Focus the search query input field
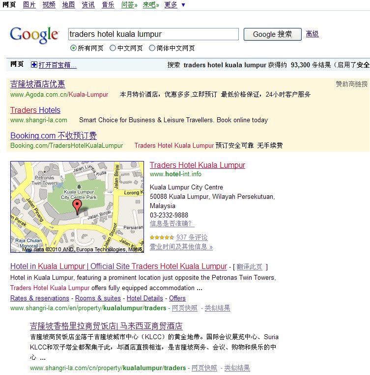This screenshot has width=370, height=375. tap(153, 34)
